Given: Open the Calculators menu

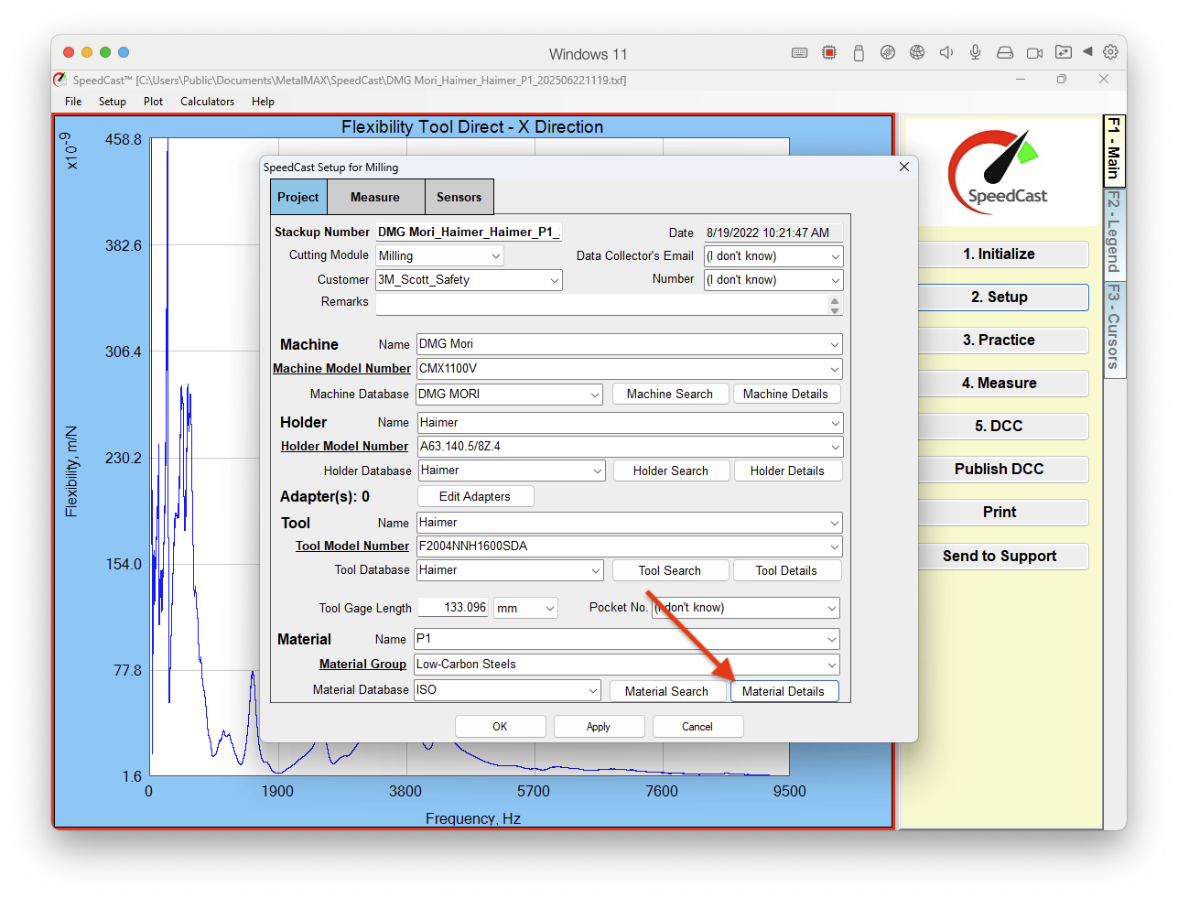Looking at the screenshot, I should tap(207, 102).
